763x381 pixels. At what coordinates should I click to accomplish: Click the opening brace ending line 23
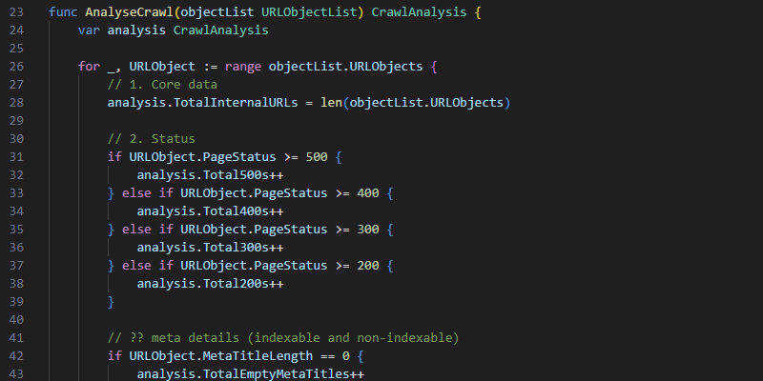click(x=478, y=12)
